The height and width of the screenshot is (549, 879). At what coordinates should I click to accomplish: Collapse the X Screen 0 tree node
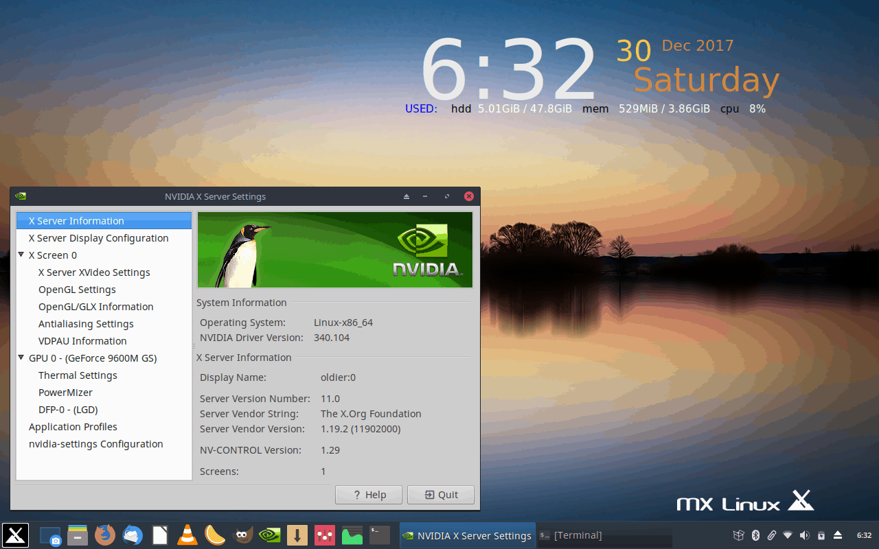(21, 255)
